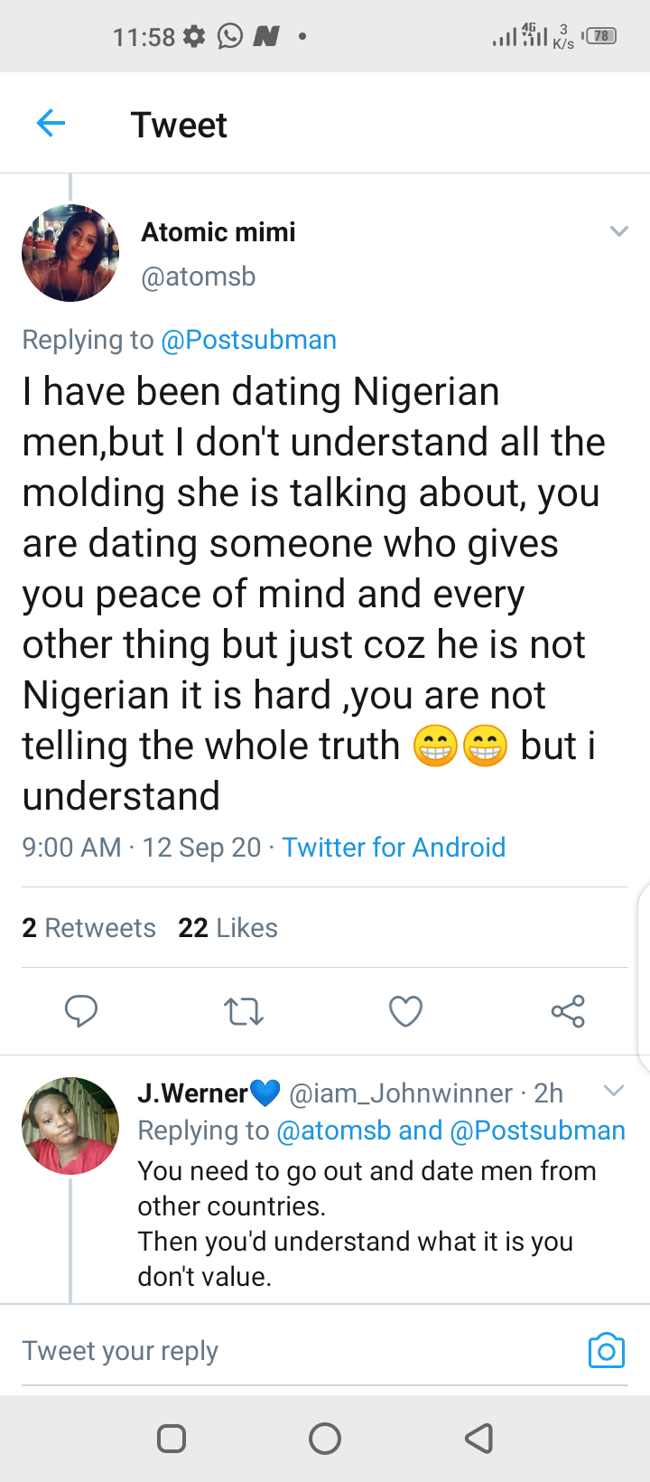Open Twitter for Android source link
This screenshot has height=1482, width=650.
[394, 848]
